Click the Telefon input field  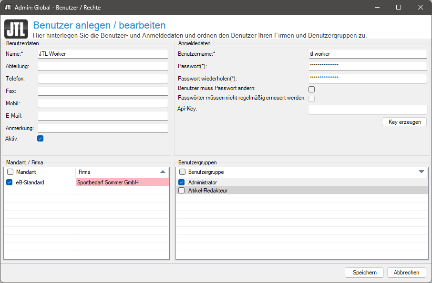[x=103, y=79]
